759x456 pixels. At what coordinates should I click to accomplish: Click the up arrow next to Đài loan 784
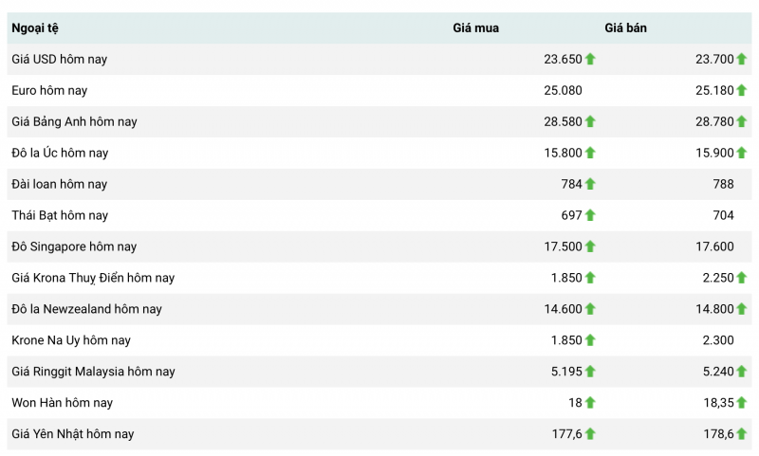[x=590, y=184]
